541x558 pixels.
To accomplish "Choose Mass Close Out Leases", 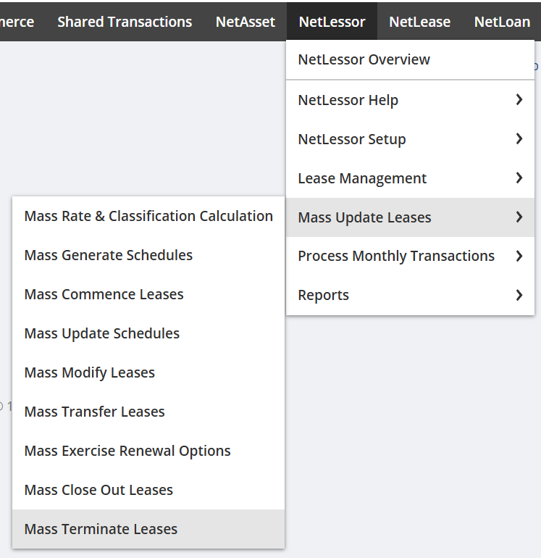I will 98,490.
